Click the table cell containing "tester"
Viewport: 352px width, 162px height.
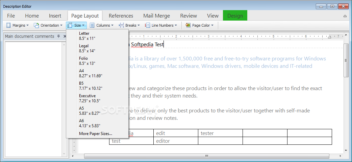[x=220, y=133]
